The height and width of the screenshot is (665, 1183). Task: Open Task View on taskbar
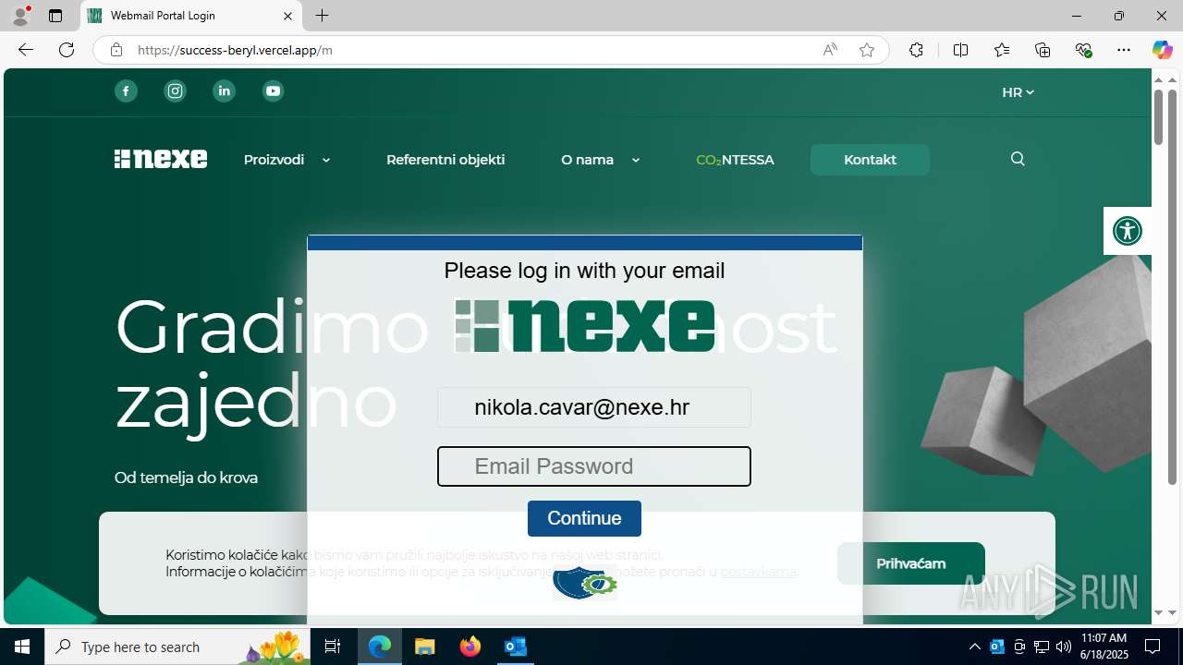click(x=333, y=647)
